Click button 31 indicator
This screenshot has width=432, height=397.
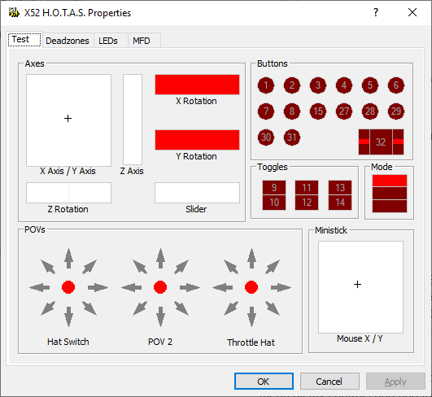pos(292,137)
